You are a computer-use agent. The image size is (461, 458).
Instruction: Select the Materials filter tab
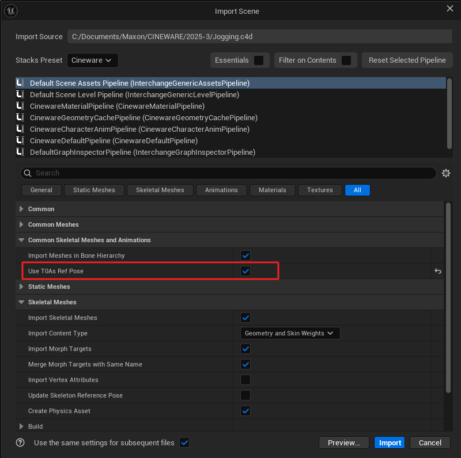point(272,190)
